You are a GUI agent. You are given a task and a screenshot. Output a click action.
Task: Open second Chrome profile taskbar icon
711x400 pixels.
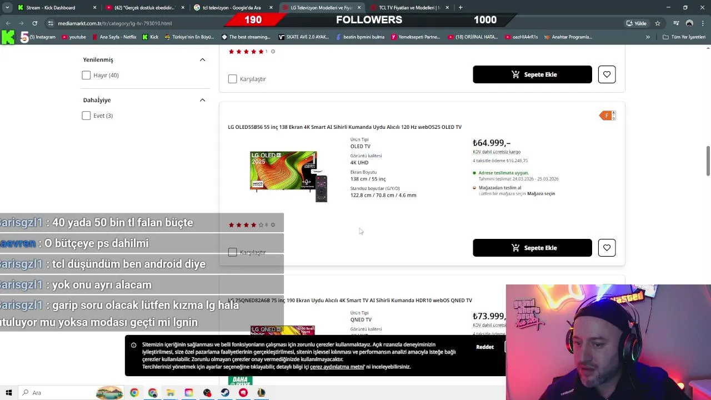tap(153, 393)
